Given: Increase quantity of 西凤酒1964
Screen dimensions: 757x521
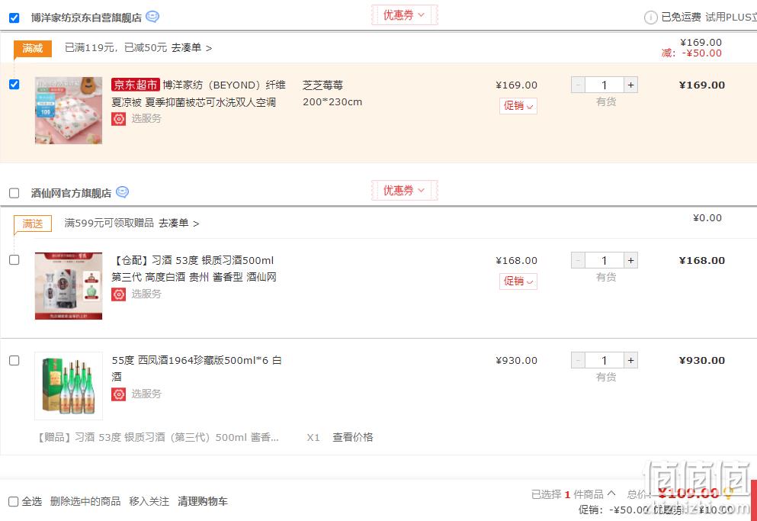Looking at the screenshot, I should [630, 361].
